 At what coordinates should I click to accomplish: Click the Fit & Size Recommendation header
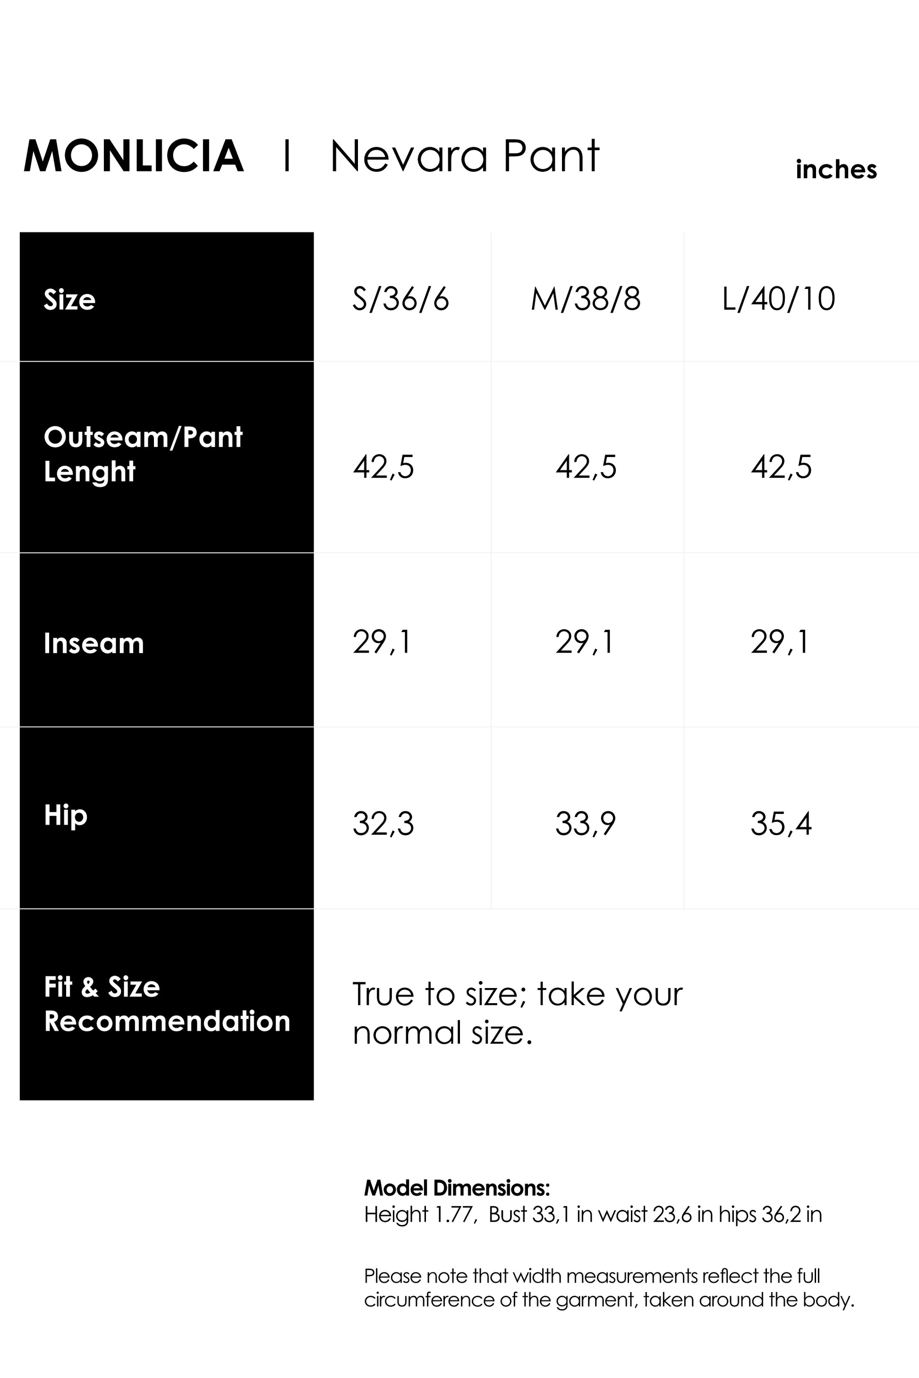pos(167,1004)
